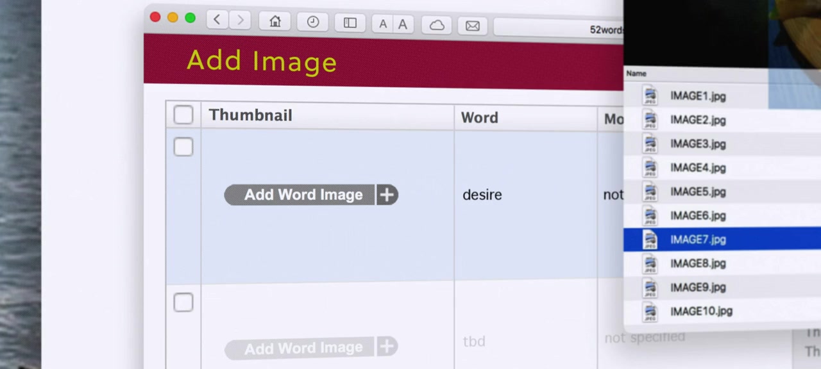Click the browser back arrow button
Screen dimensions: 821x369
(x=217, y=20)
